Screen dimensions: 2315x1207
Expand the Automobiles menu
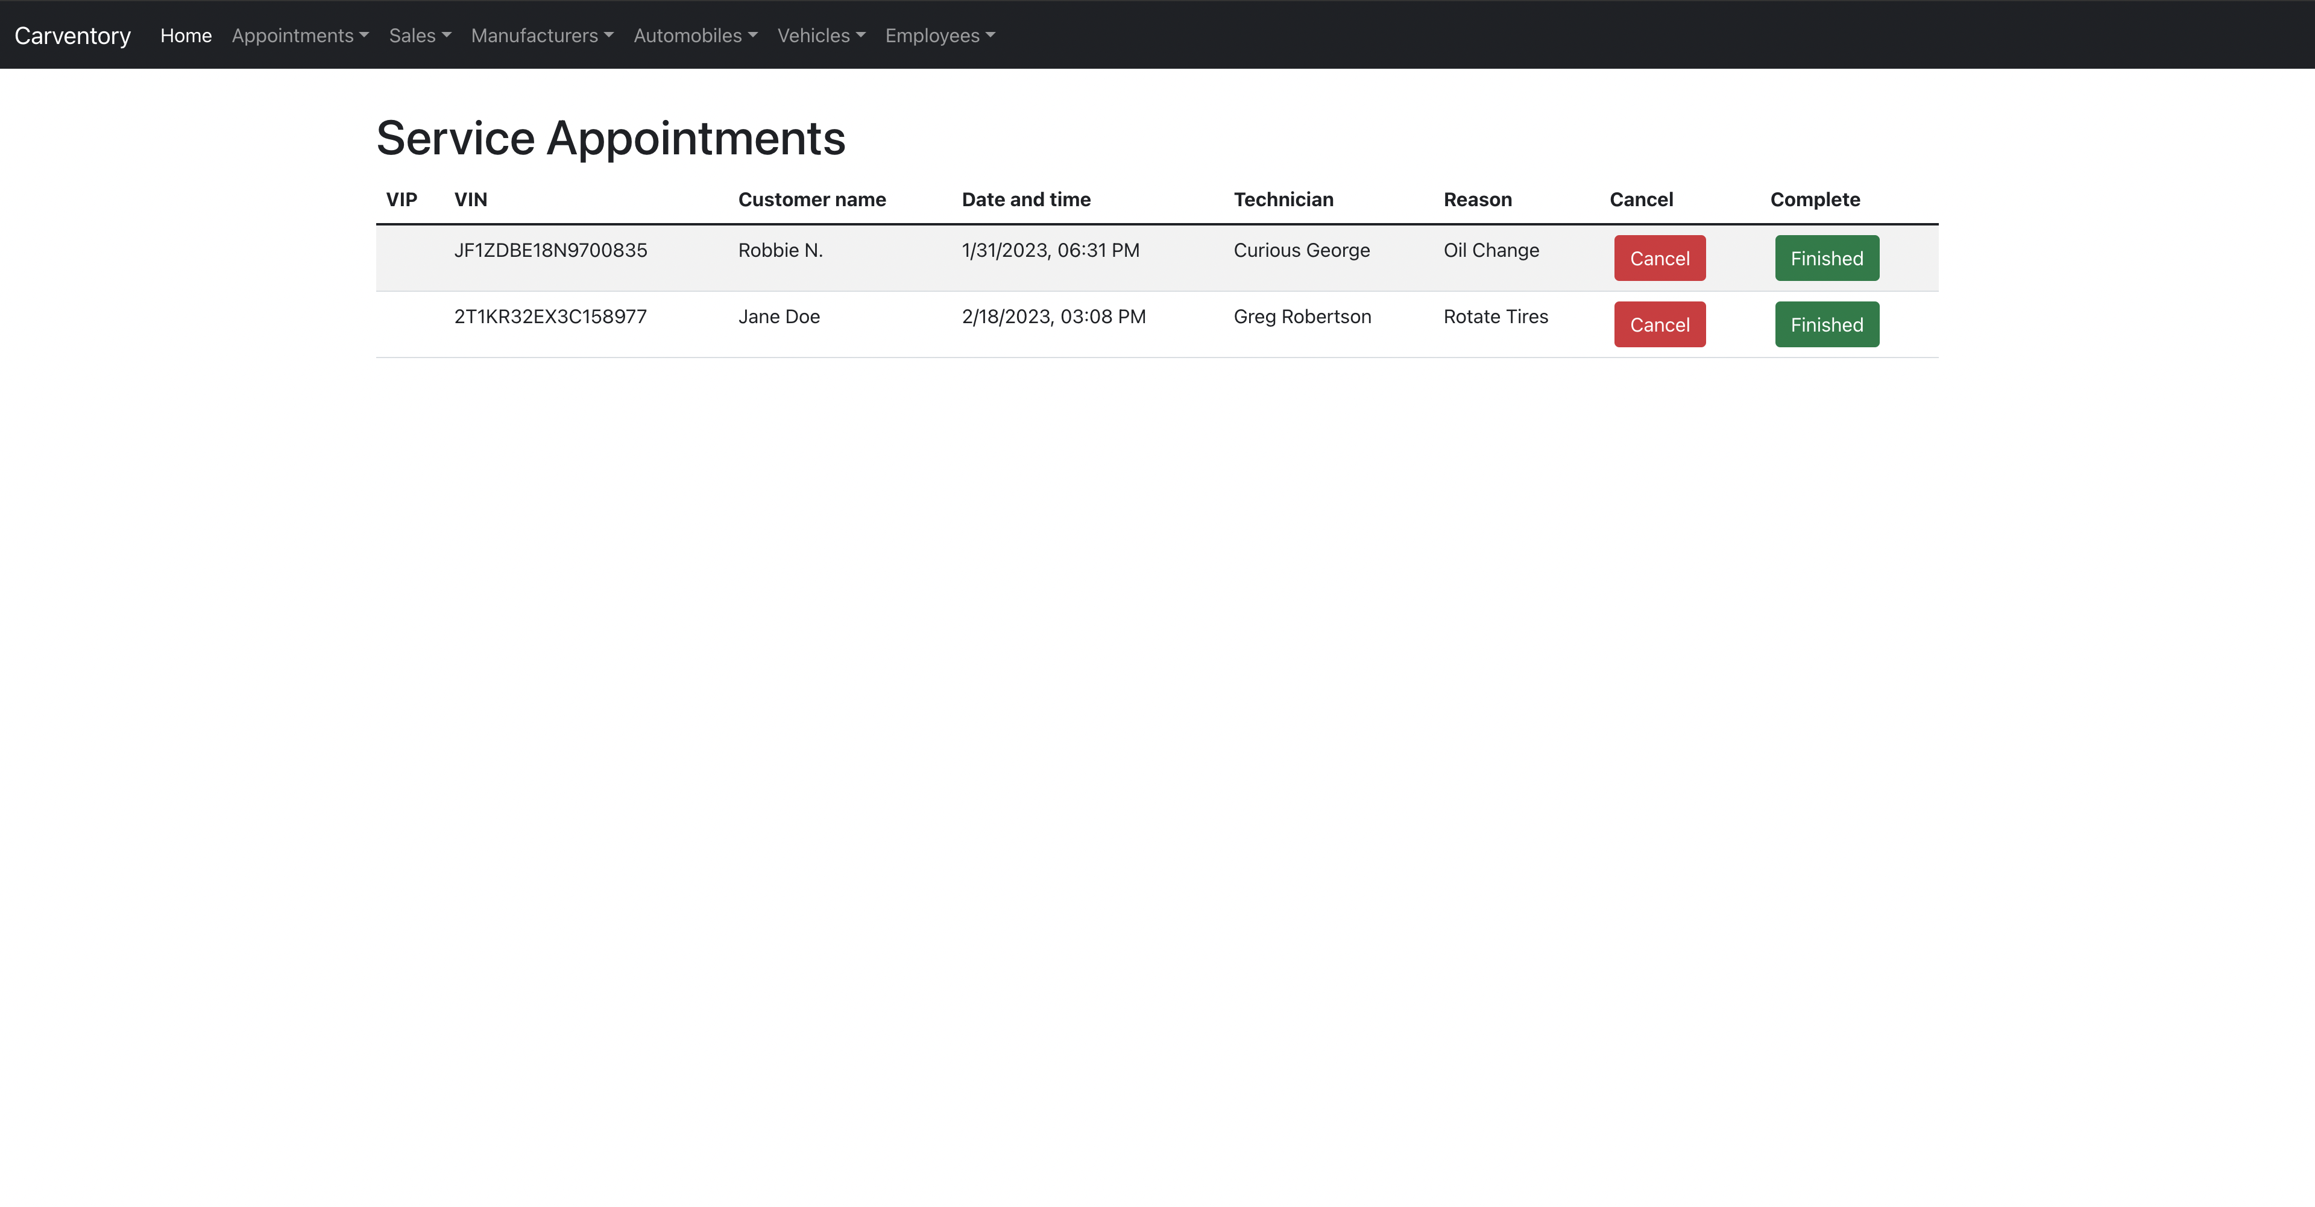(696, 35)
